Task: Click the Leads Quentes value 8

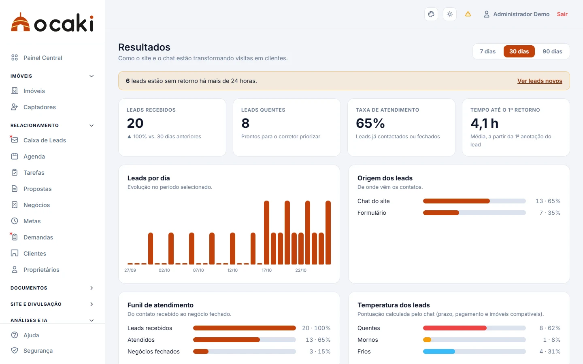Action: 245,123
